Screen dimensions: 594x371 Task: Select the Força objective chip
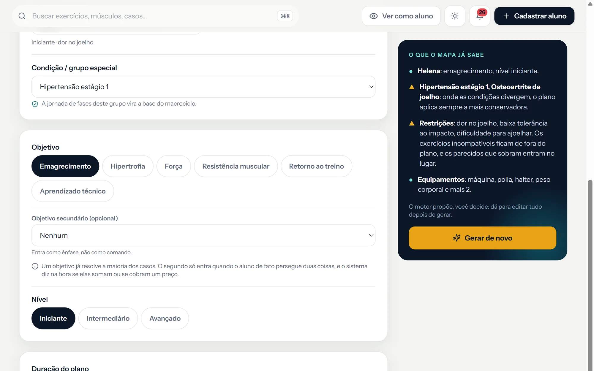173,166
